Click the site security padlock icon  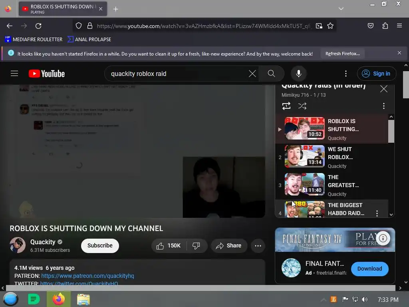click(90, 26)
